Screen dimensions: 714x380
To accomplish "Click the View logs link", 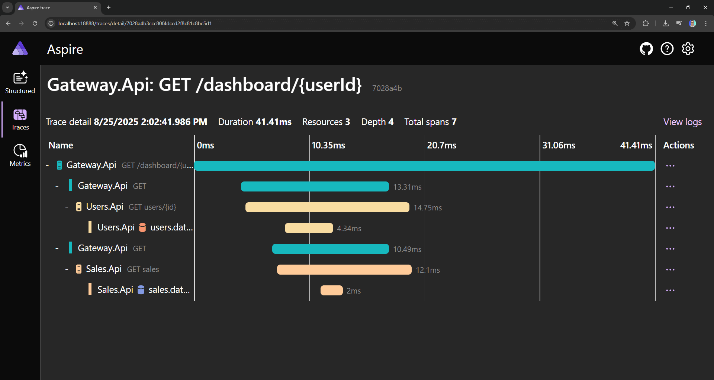I will click(x=682, y=122).
